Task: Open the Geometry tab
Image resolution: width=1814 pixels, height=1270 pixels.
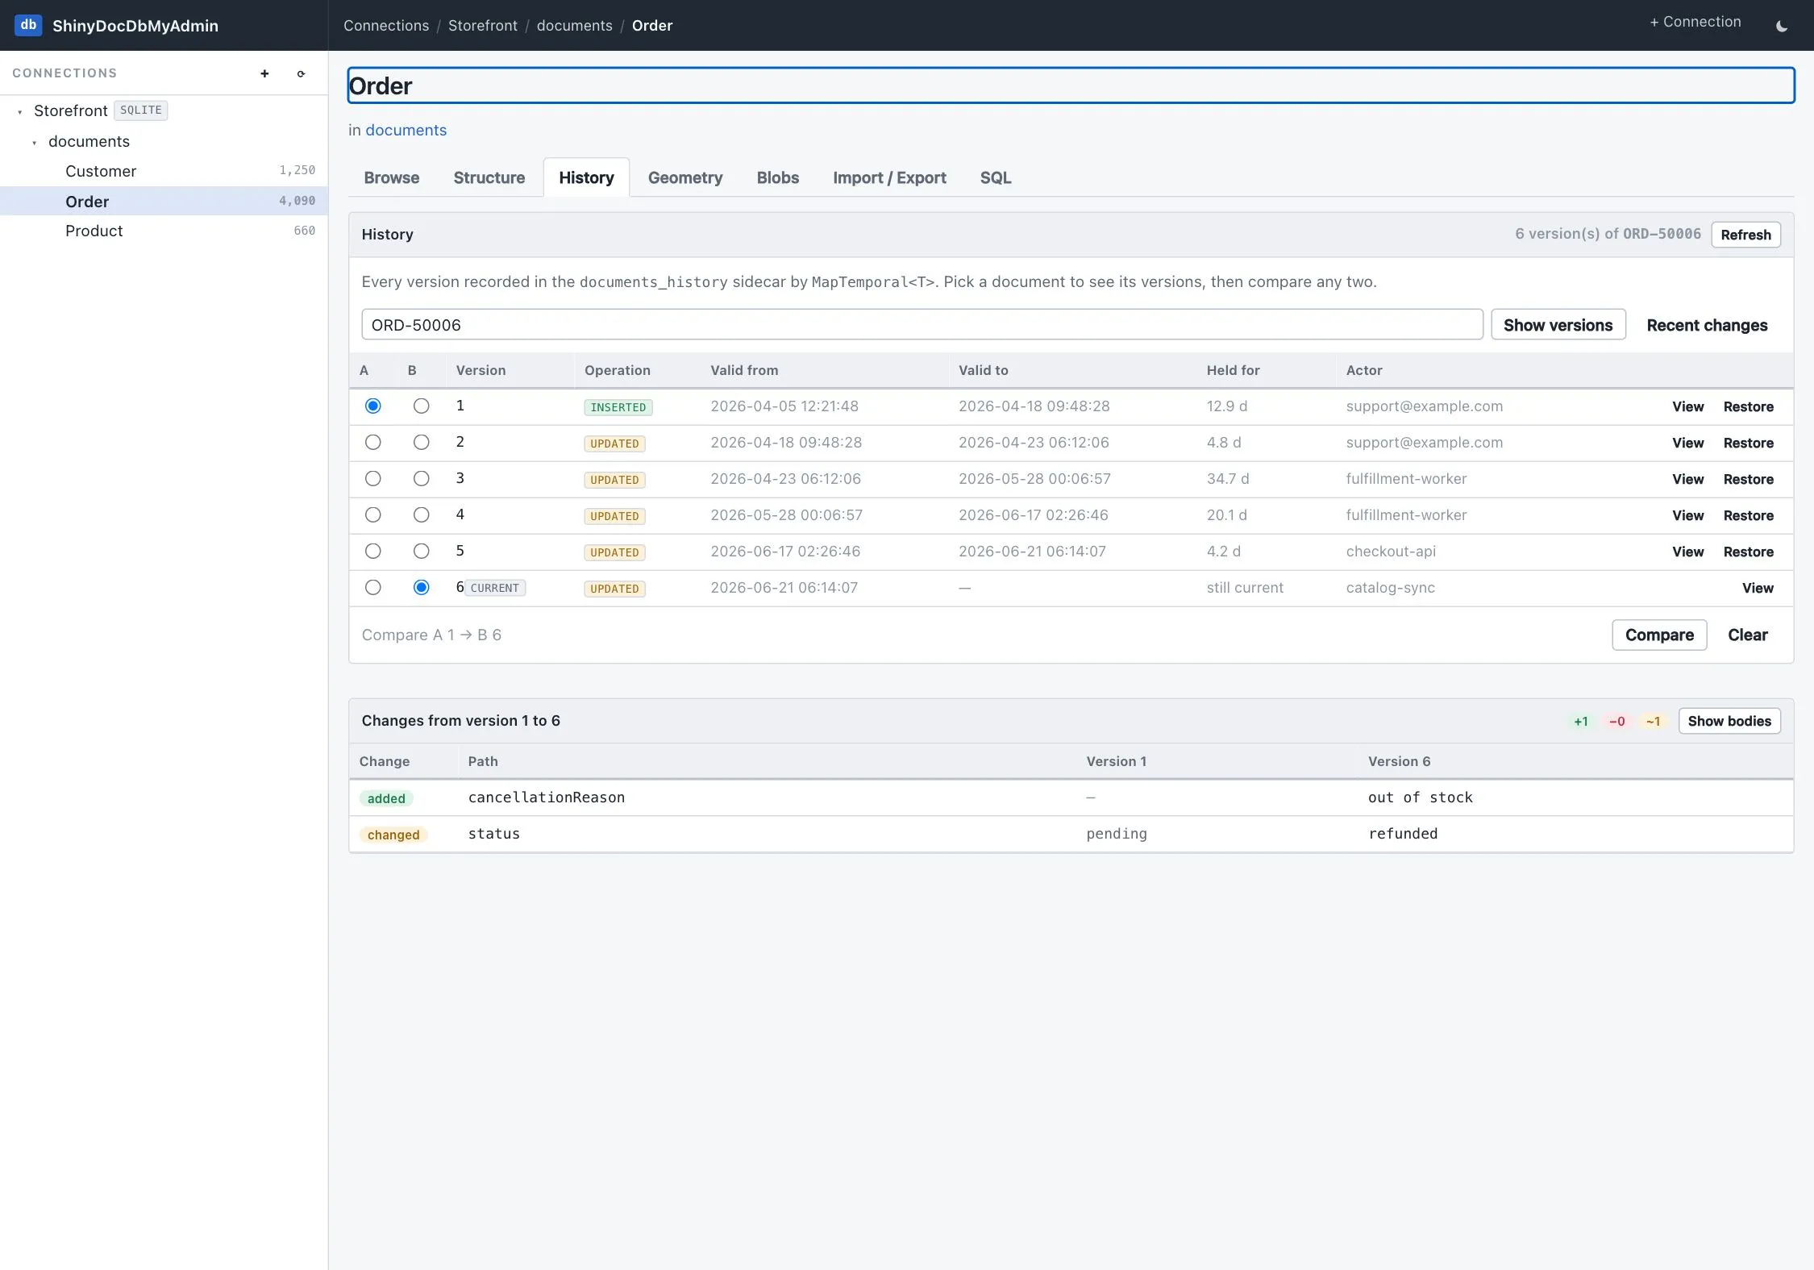Action: coord(684,177)
